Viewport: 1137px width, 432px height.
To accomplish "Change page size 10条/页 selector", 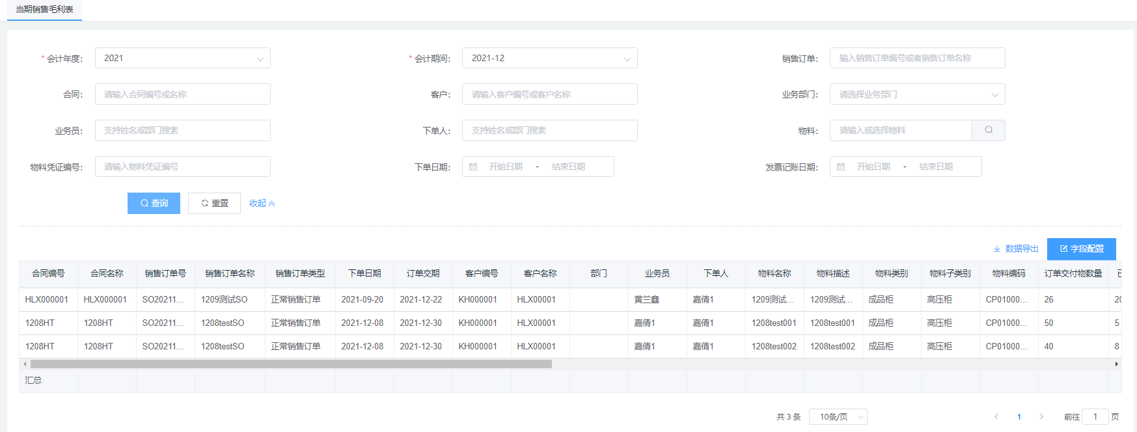I will [838, 417].
